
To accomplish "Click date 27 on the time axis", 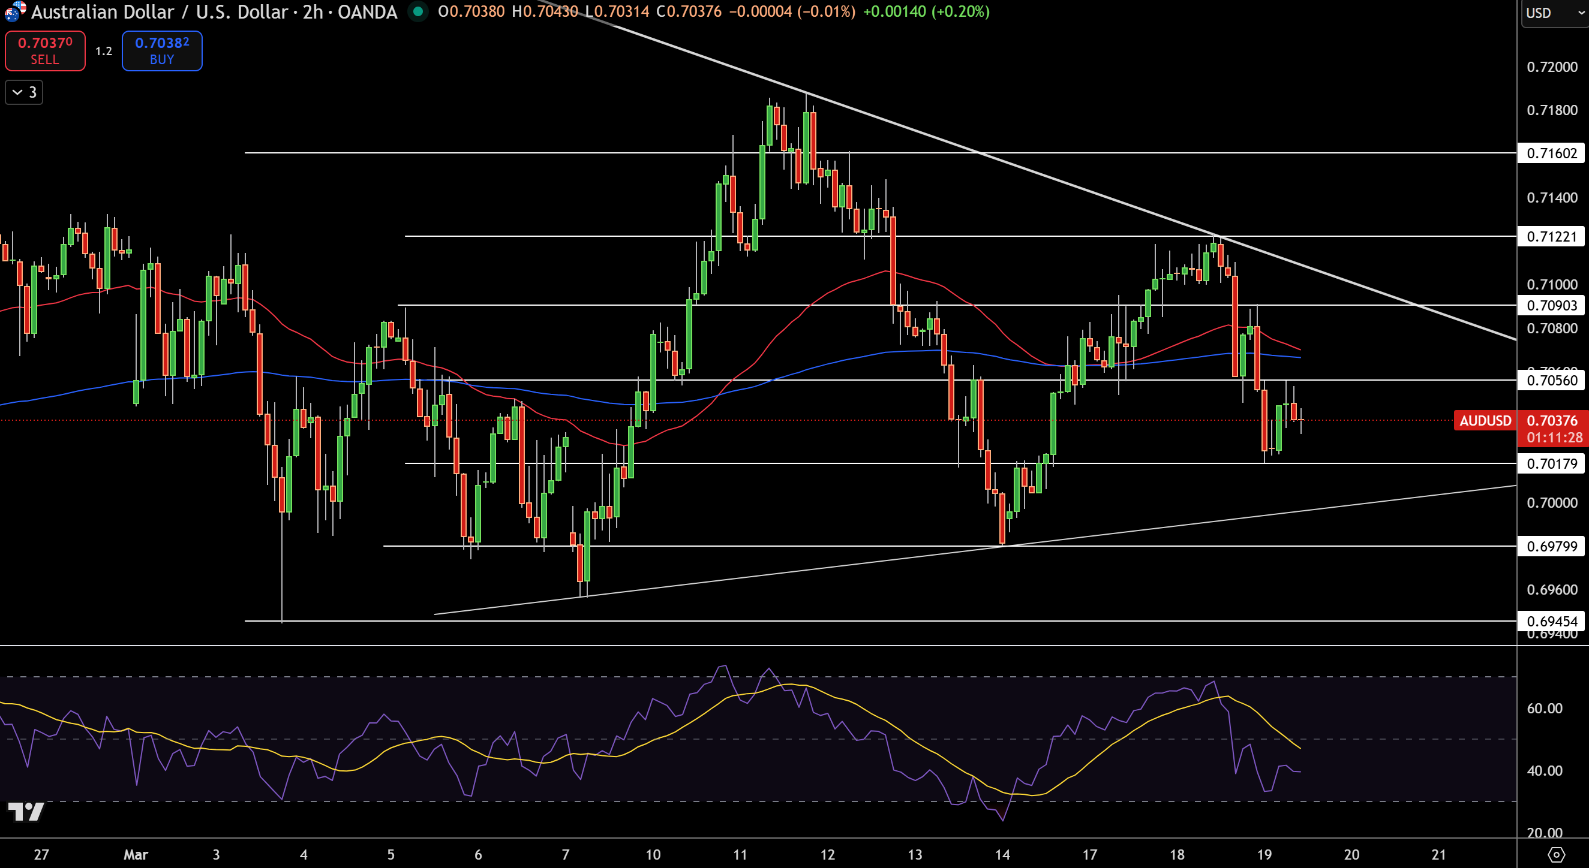I will point(41,854).
